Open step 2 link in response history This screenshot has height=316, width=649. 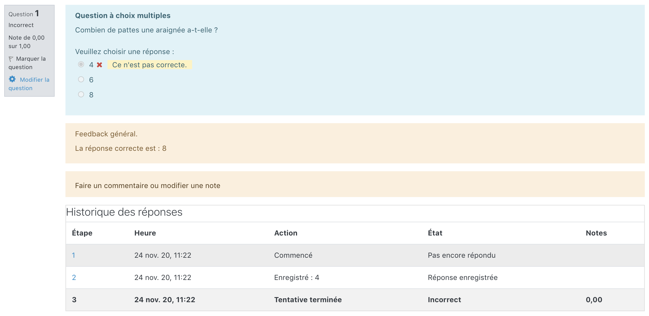click(x=74, y=278)
